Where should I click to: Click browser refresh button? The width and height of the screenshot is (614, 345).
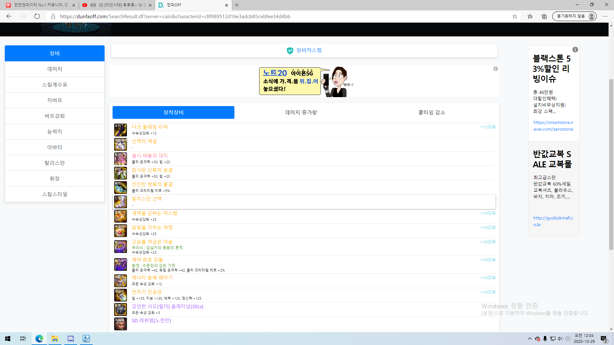37,16
